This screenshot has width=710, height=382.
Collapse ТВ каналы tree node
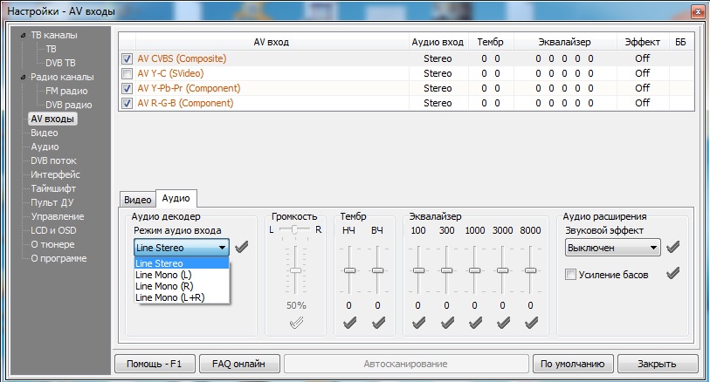point(23,36)
